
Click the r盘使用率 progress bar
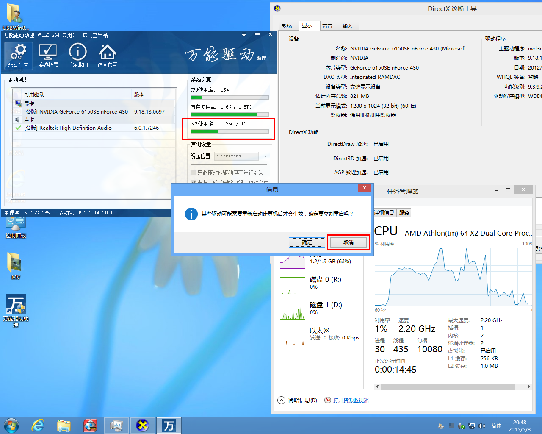pyautogui.click(x=230, y=131)
